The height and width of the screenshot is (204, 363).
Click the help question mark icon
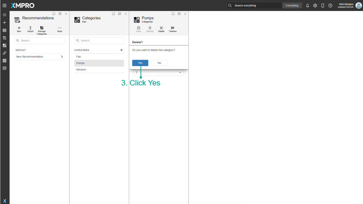330,6
